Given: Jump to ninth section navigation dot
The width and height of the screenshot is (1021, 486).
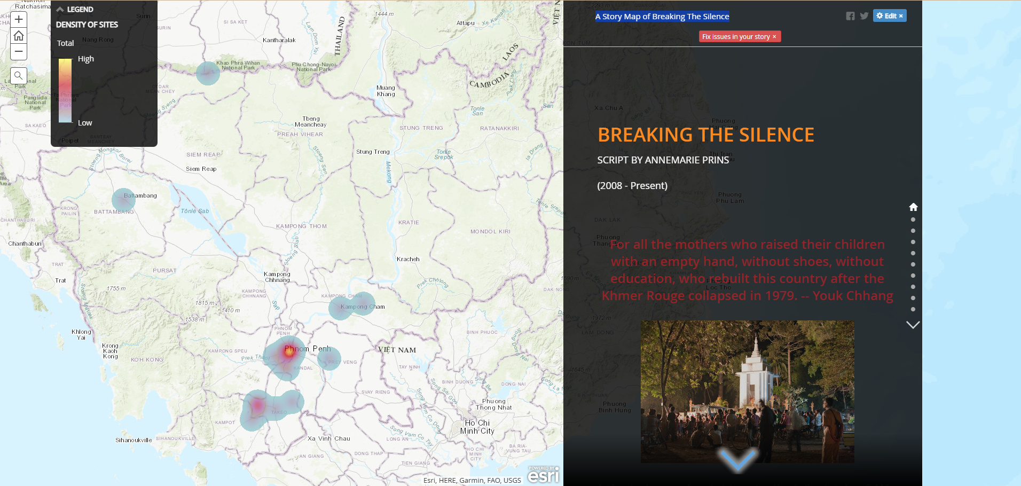Looking at the screenshot, I should pos(913,309).
